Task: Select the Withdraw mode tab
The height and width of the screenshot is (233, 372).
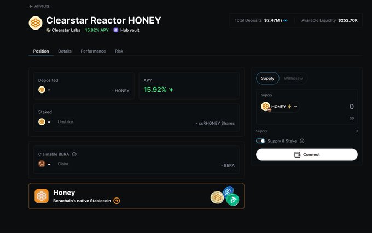Action: pyautogui.click(x=293, y=78)
